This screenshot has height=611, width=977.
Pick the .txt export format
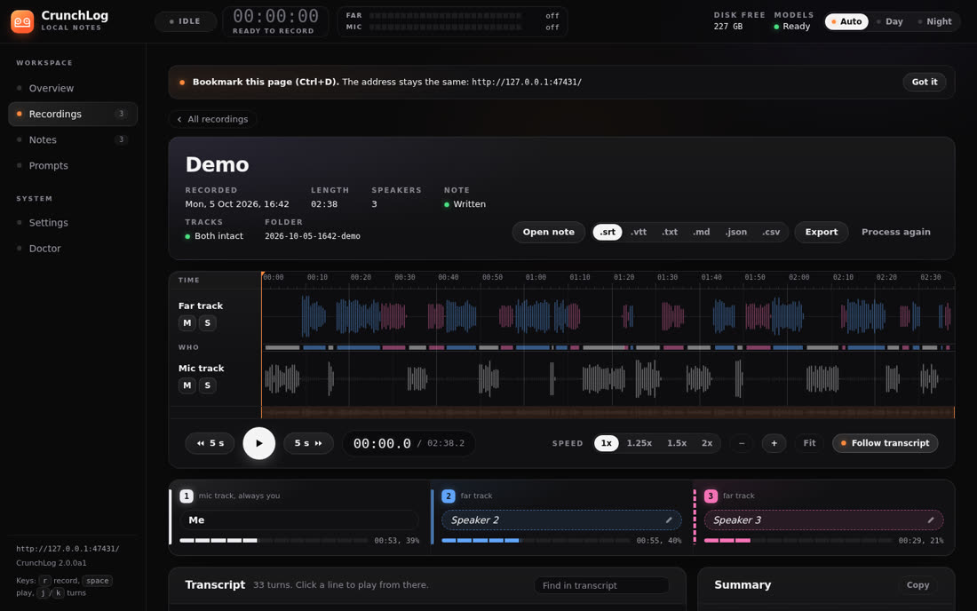pyautogui.click(x=669, y=233)
